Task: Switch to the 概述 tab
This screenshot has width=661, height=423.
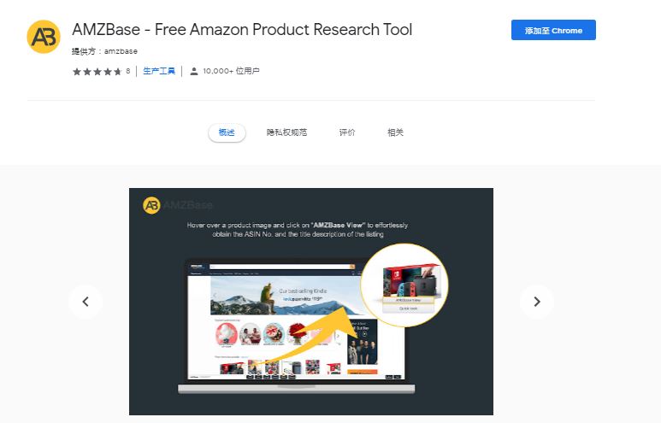Action: pyautogui.click(x=227, y=132)
